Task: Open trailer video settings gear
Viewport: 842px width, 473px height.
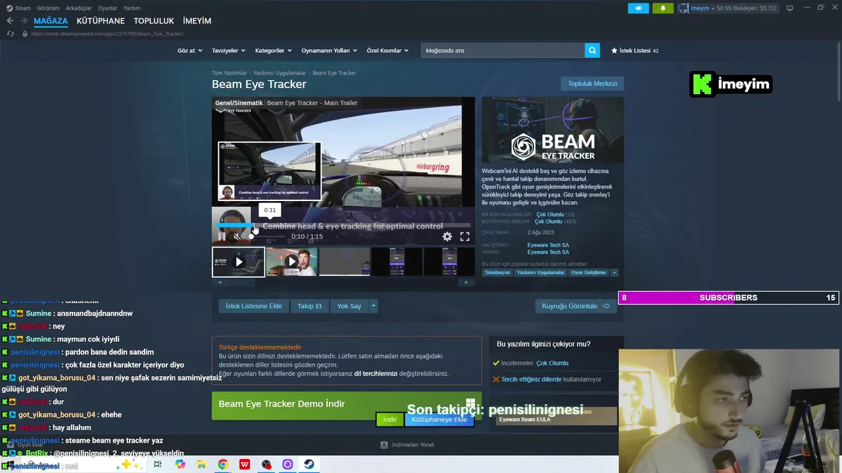Action: pos(447,236)
